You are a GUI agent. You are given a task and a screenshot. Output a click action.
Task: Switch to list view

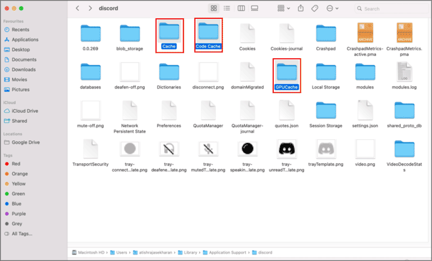tap(227, 8)
